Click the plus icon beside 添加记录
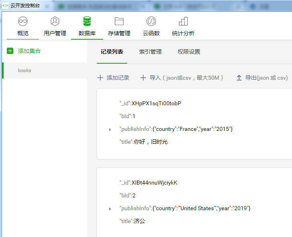This screenshot has width=292, height=237. point(100,78)
